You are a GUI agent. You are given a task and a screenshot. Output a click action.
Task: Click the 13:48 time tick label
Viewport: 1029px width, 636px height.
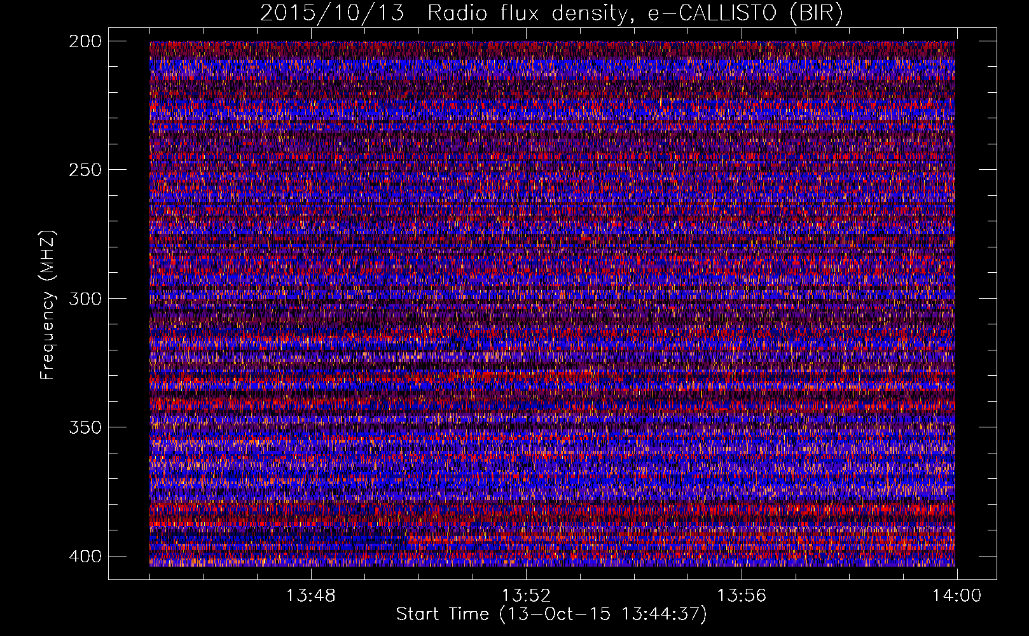[311, 596]
